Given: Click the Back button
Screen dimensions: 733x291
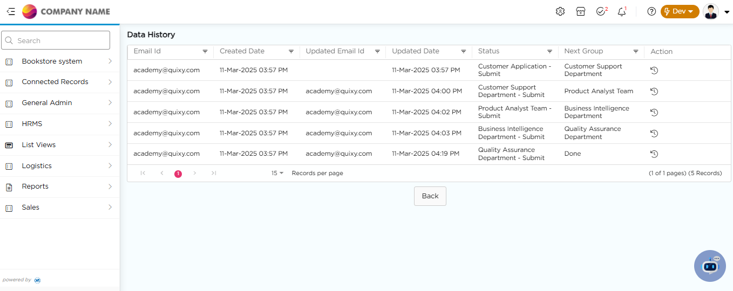Looking at the screenshot, I should (x=430, y=196).
